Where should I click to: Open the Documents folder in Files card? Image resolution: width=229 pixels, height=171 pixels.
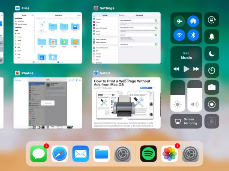point(64,27)
